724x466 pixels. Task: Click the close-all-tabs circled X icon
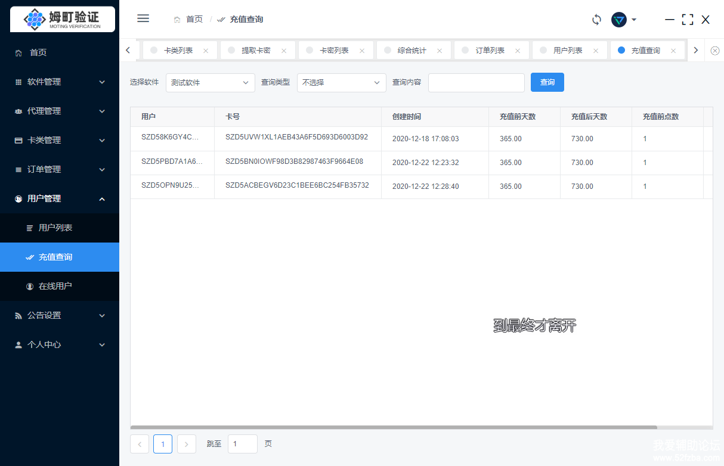pos(714,51)
